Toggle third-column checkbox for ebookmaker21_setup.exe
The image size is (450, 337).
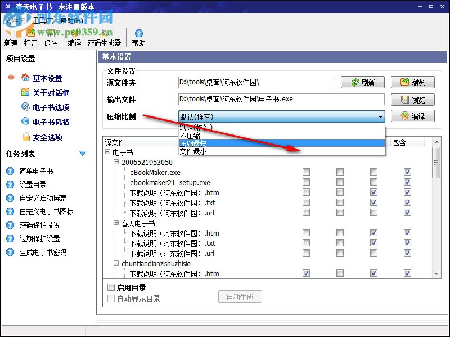pos(373,182)
